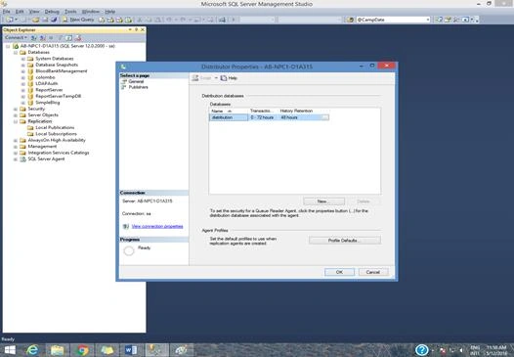Click the Disconnect icon in Object Explorer toolbar
The image size is (514, 357).
pos(43,38)
